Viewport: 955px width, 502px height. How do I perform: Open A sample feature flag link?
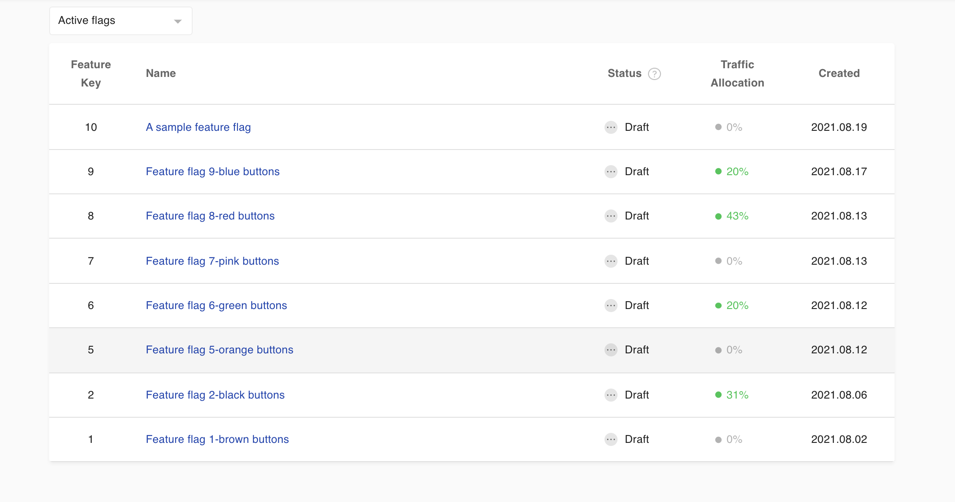point(198,127)
